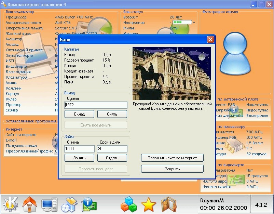This screenshot has width=274, height=214.
Task: Click the Кредит истекает row
Action: (x=84, y=71)
